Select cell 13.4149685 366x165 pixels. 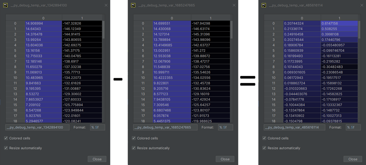pyautogui.click(x=172, y=45)
